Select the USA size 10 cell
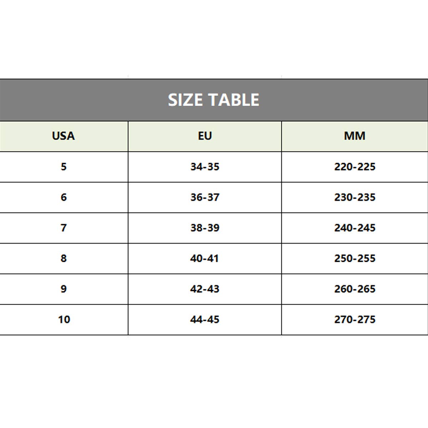This screenshot has height=428, width=428. tap(64, 320)
